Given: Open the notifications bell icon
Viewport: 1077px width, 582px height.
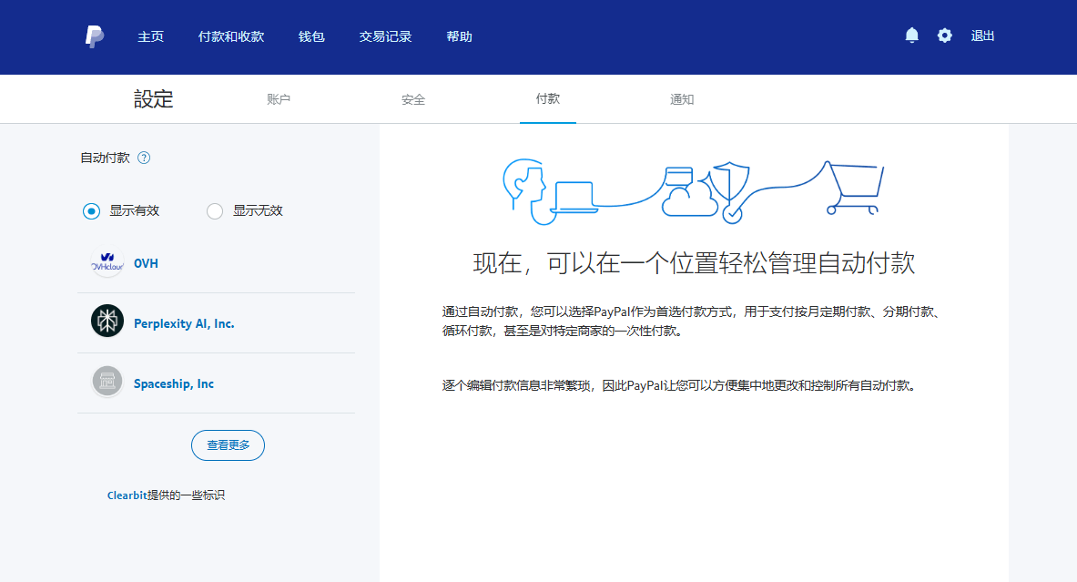Looking at the screenshot, I should click(x=911, y=36).
